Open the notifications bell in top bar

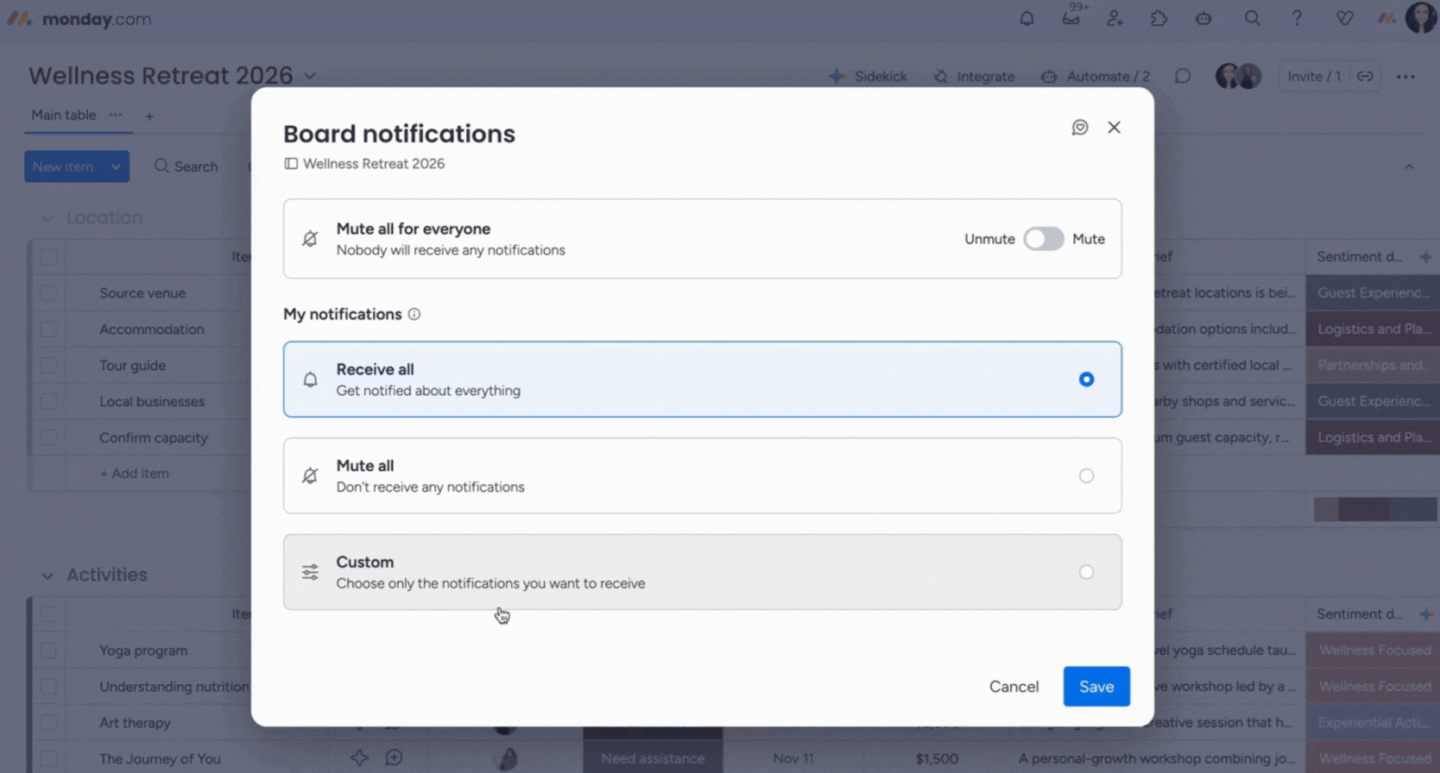tap(1026, 18)
